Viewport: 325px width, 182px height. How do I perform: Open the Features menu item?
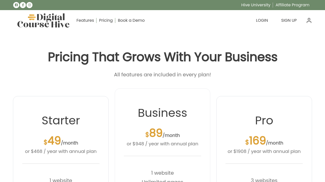click(x=85, y=20)
